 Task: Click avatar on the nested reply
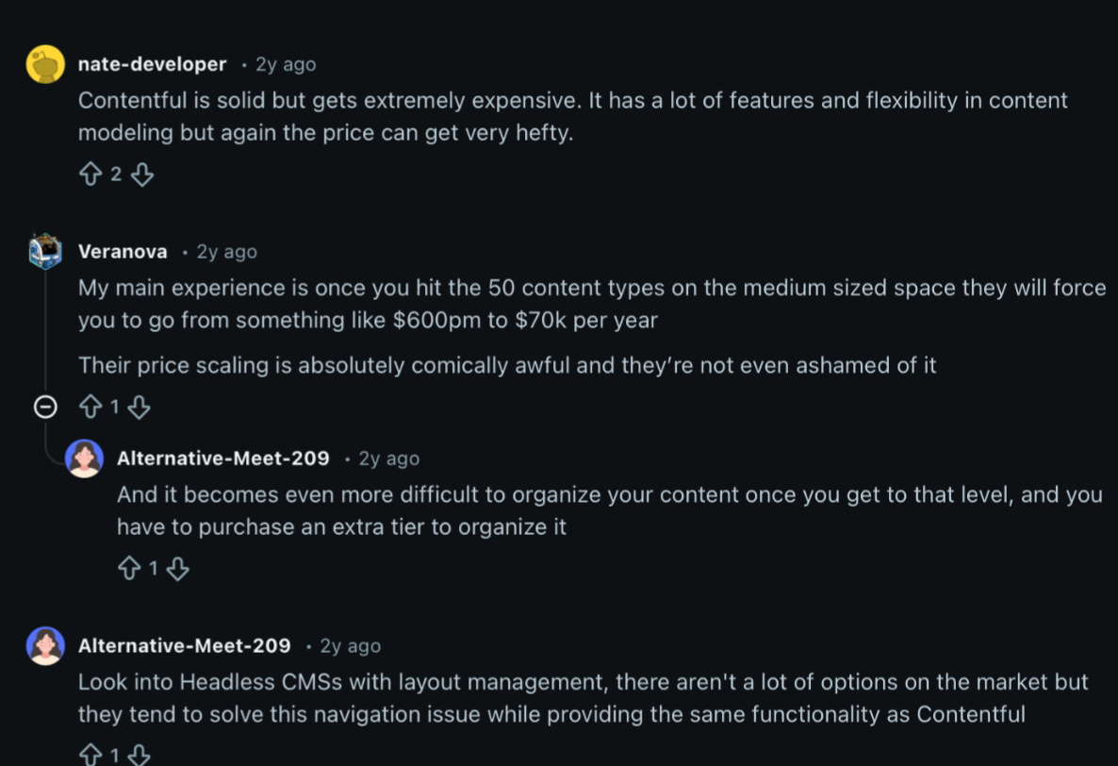click(x=84, y=458)
